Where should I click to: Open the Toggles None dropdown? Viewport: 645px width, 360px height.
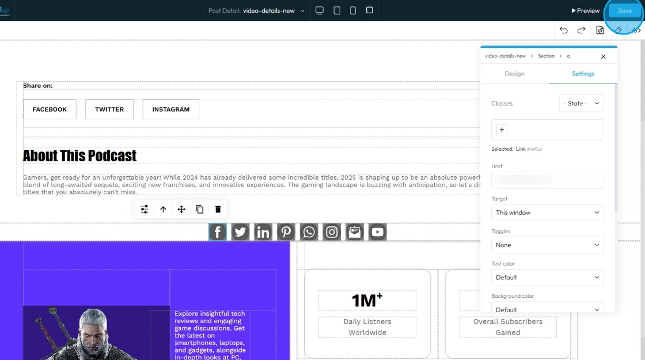coord(547,245)
